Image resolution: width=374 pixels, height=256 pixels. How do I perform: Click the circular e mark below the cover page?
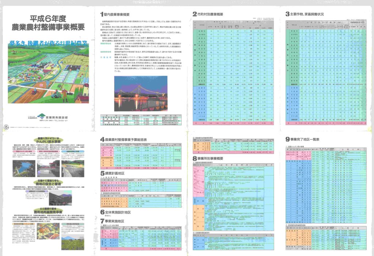coord(6,127)
